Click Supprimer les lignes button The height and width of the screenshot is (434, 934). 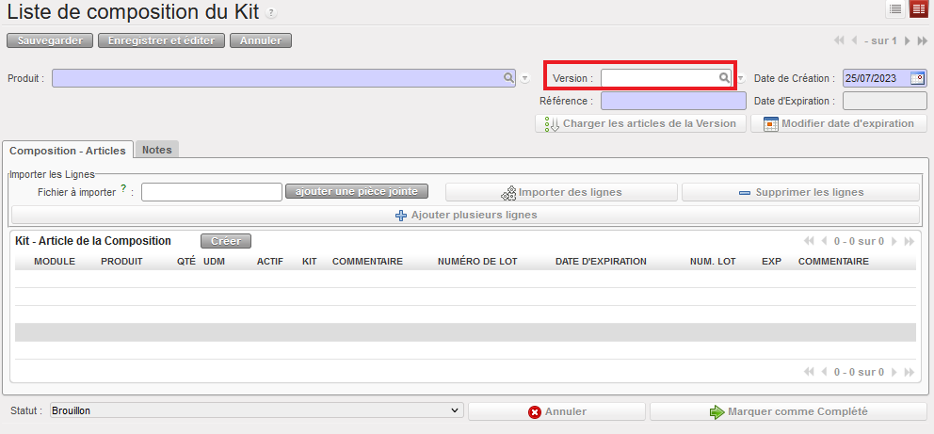[x=800, y=192]
